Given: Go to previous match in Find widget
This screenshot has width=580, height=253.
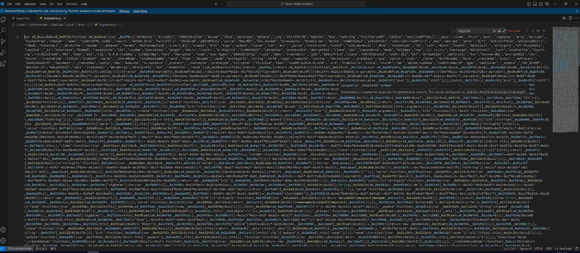Looking at the screenshot, I should (x=527, y=31).
